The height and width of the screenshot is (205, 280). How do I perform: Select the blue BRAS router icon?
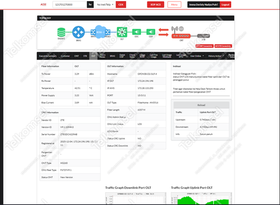pos(78,32)
